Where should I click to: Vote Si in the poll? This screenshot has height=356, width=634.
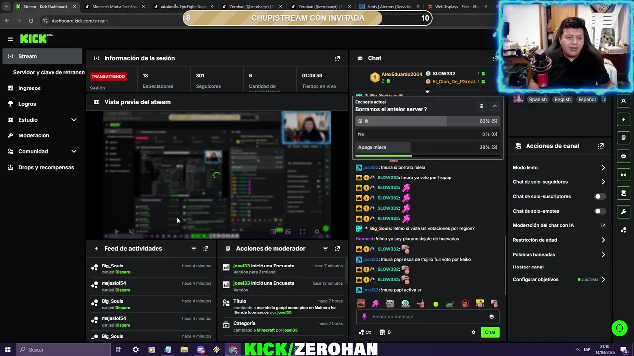427,121
